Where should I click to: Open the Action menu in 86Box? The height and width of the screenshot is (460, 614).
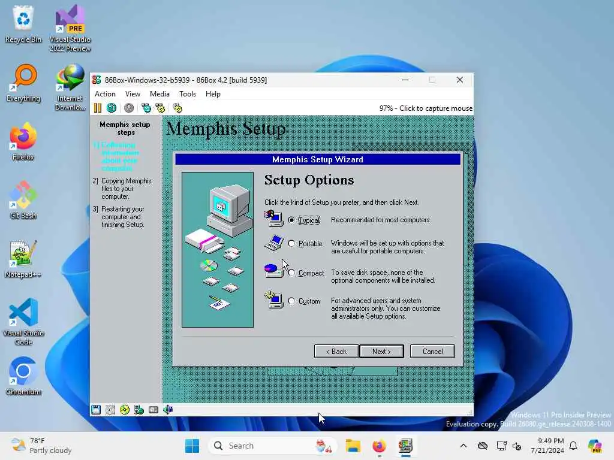click(x=105, y=94)
